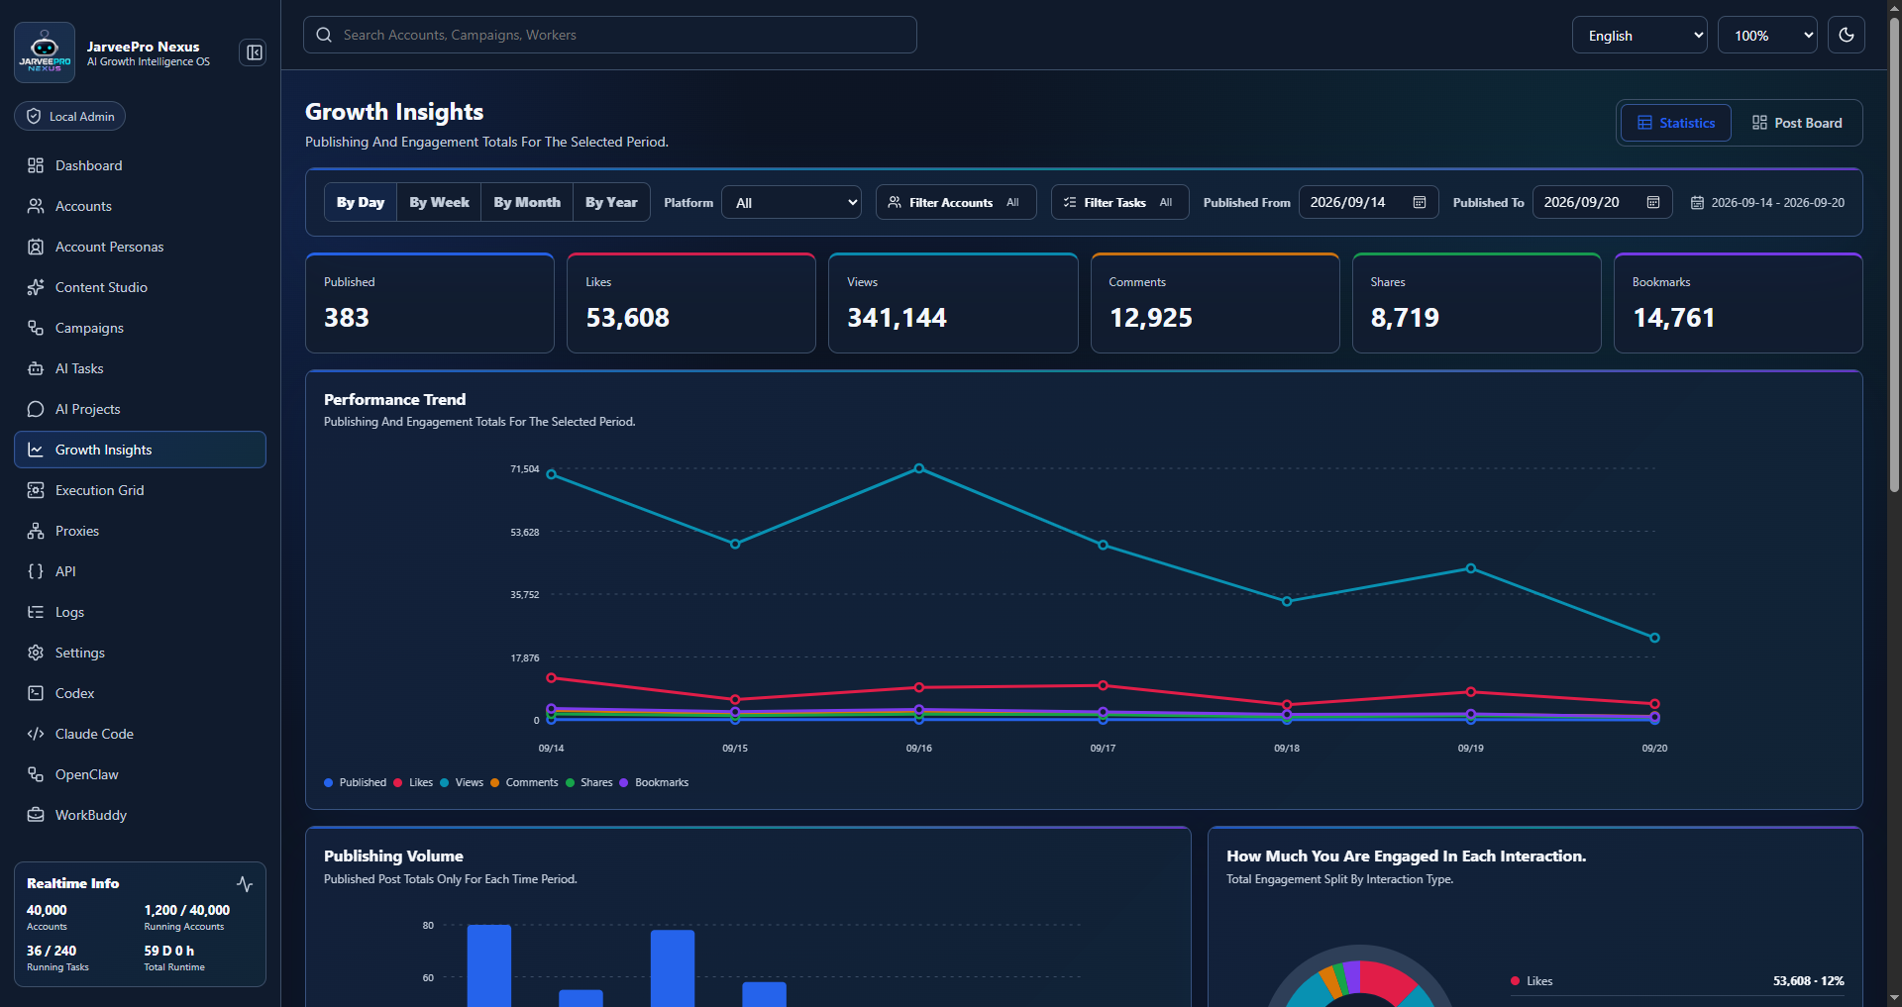Click the Settings gear icon
Viewport: 1902px width, 1007px height.
[x=36, y=653]
